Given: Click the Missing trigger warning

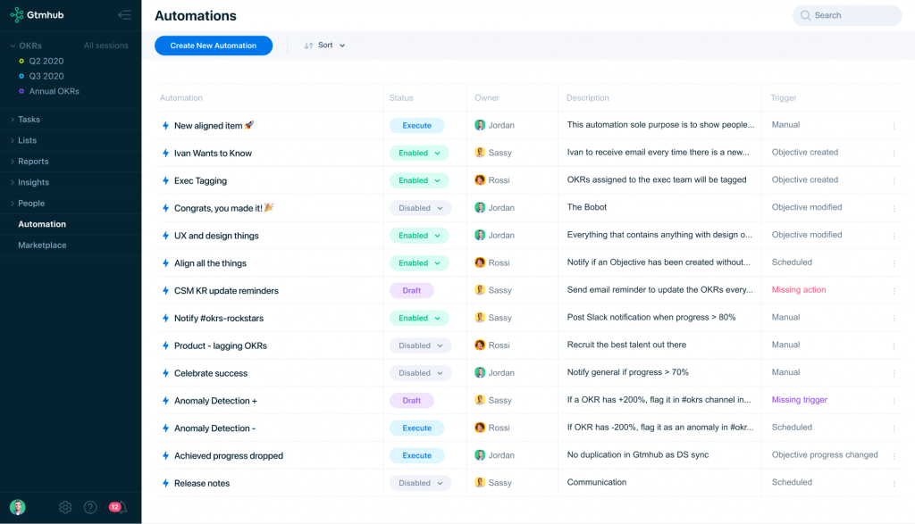Looking at the screenshot, I should coord(800,400).
